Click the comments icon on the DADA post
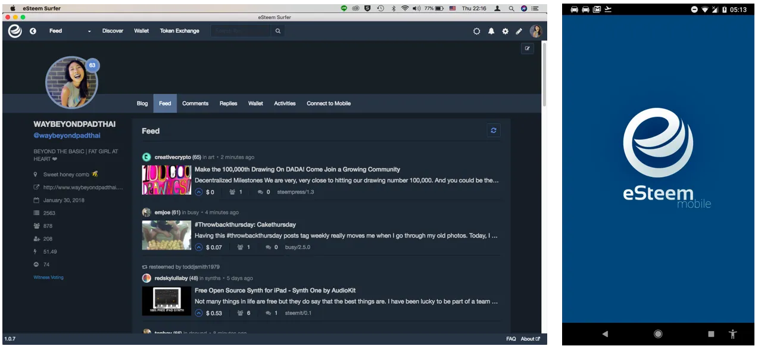This screenshot has height=349, width=758. pyautogui.click(x=260, y=192)
